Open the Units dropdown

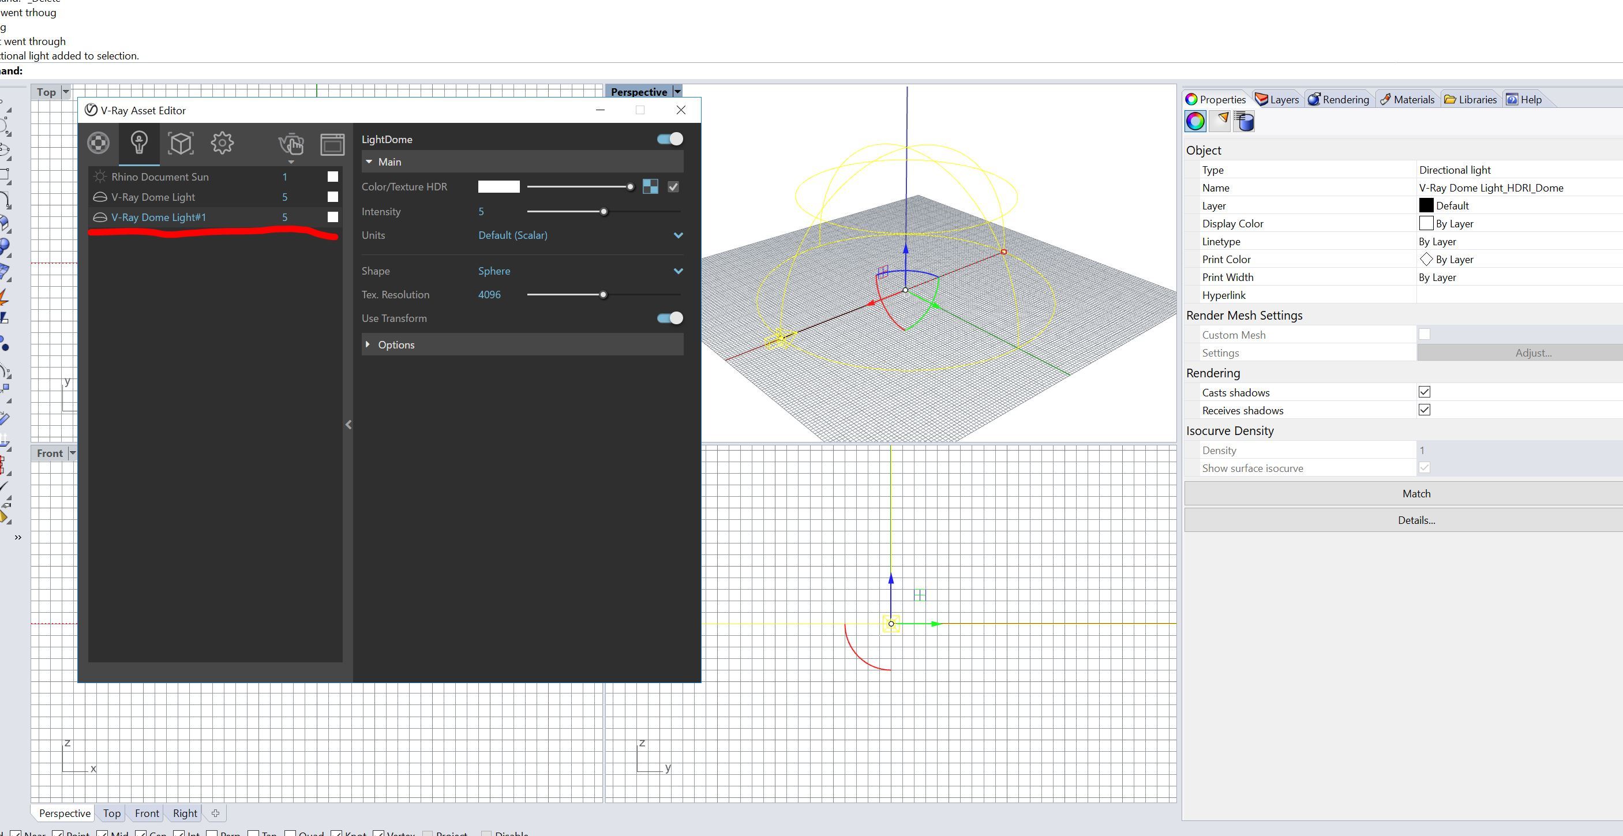[x=580, y=235]
